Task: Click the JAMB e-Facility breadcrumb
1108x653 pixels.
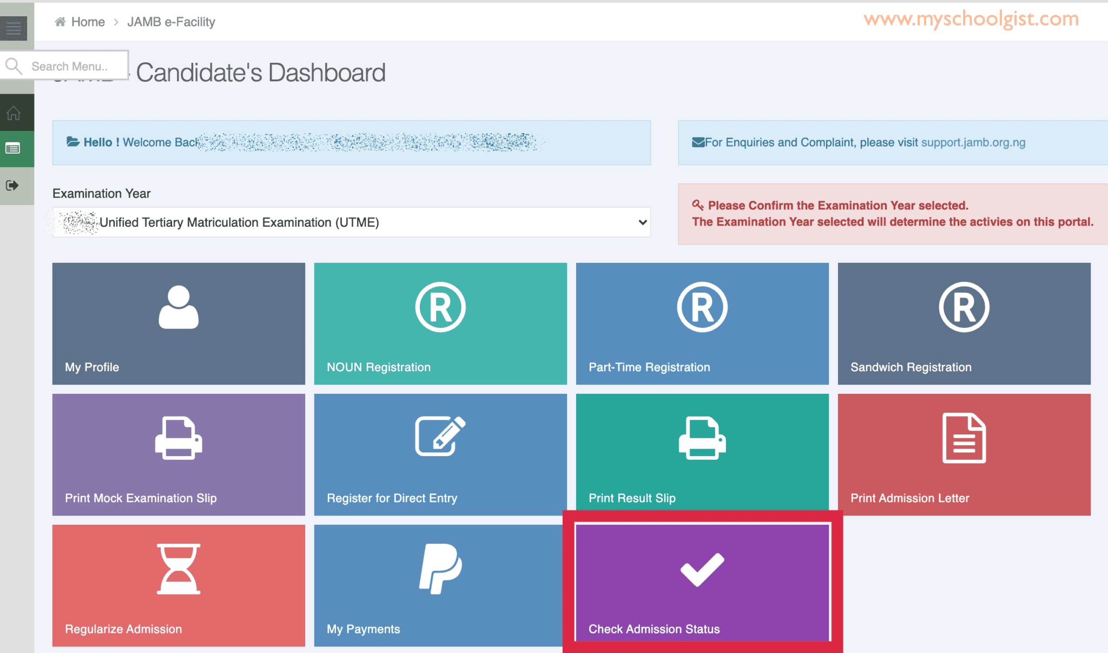Action: click(x=171, y=22)
